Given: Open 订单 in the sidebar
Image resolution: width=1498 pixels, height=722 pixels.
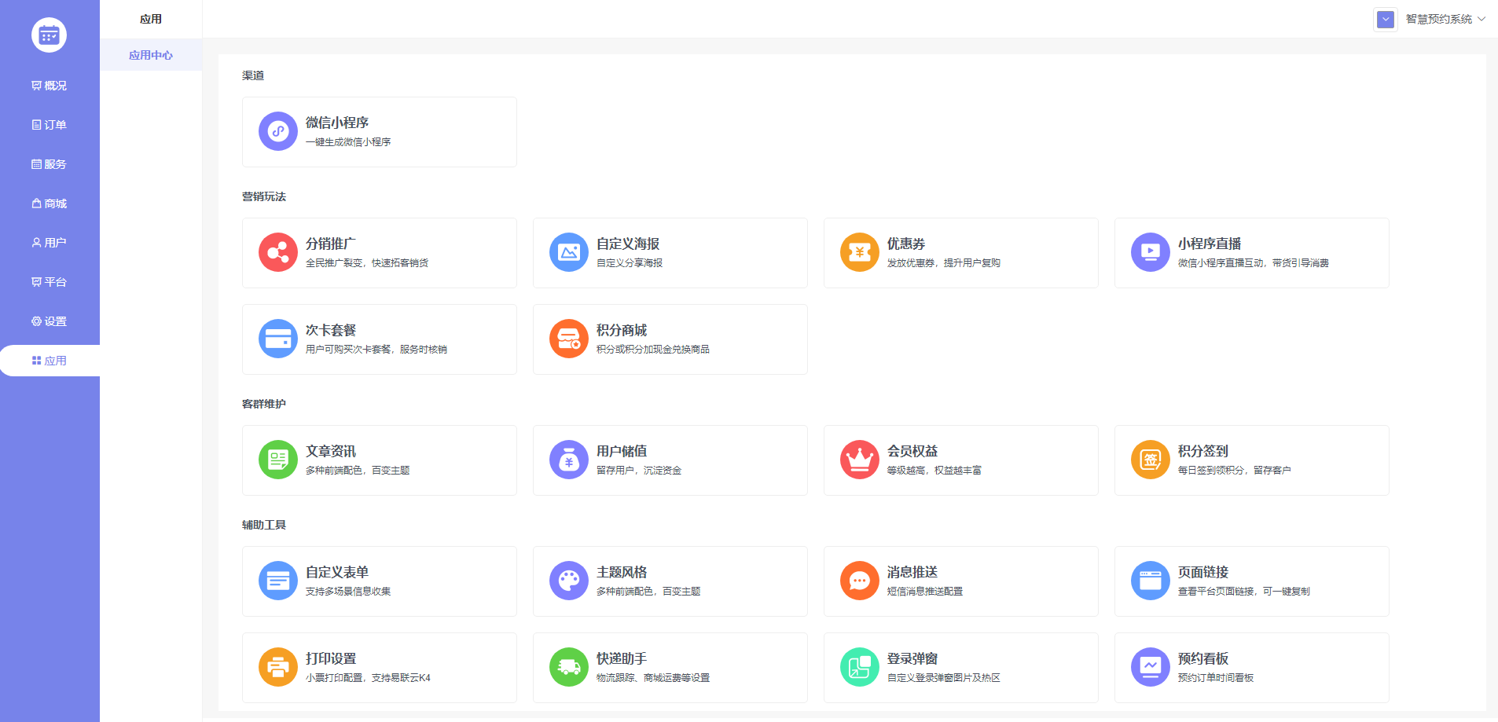Looking at the screenshot, I should (x=50, y=125).
